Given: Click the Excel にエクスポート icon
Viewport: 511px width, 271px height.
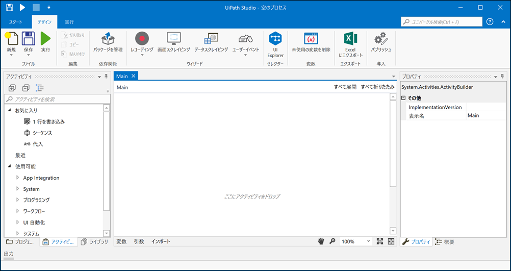Looking at the screenshot, I should pyautogui.click(x=350, y=39).
